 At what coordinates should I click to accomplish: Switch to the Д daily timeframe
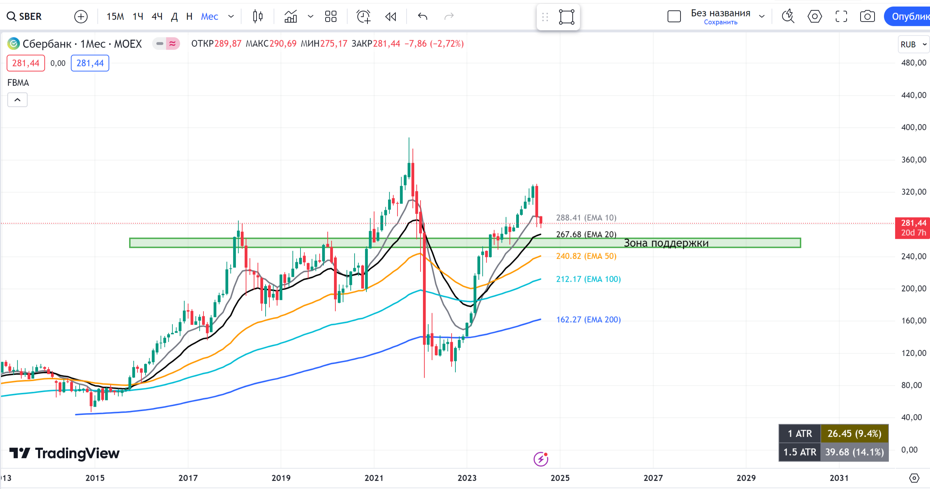tap(174, 17)
